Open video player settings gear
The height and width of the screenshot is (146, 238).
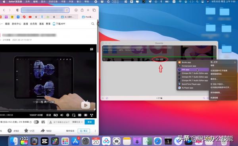[x=68, y=115]
